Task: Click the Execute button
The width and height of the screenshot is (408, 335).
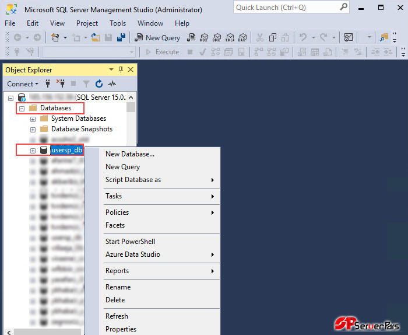Action: click(163, 52)
